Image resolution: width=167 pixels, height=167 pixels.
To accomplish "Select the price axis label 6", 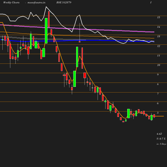I will click(158, 103).
